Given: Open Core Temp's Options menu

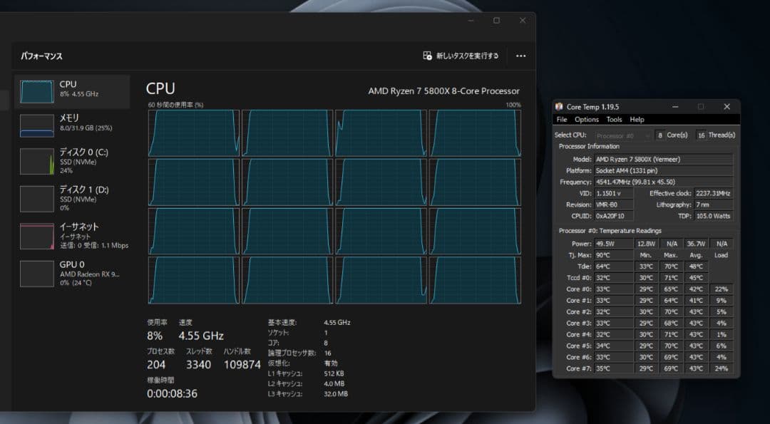Looking at the screenshot, I should tap(586, 119).
